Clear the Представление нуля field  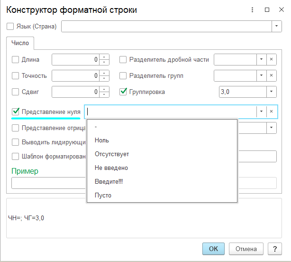pyautogui.click(x=272, y=112)
